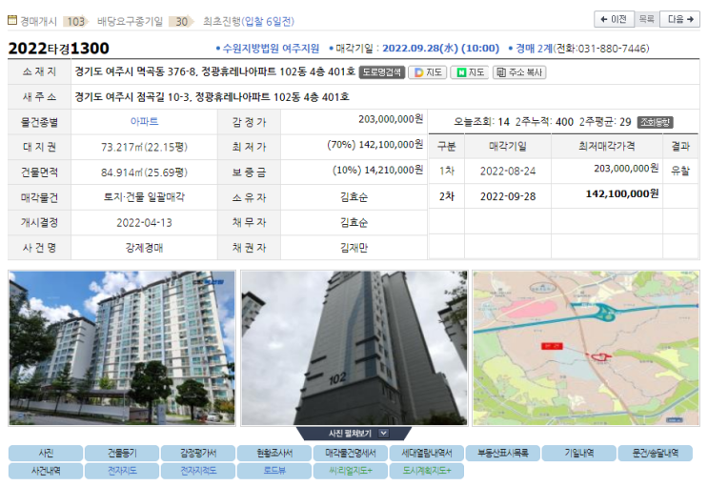
Task: Open the building 102 photo thumbnail
Action: [354, 348]
